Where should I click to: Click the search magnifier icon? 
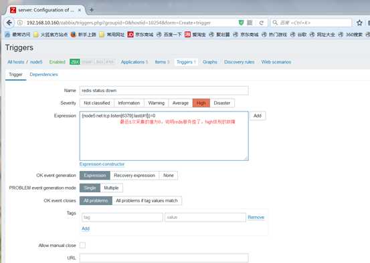pyautogui.click(x=275, y=23)
